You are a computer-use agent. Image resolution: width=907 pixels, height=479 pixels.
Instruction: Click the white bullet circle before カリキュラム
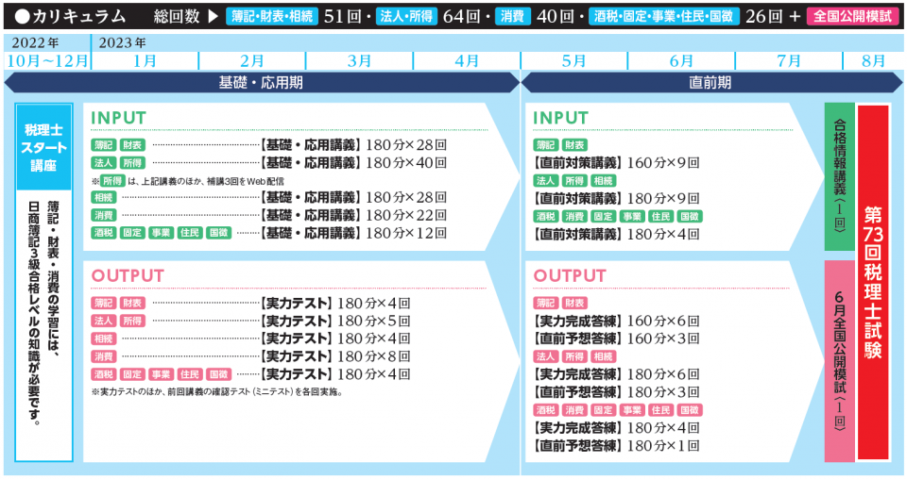pyautogui.click(x=23, y=17)
